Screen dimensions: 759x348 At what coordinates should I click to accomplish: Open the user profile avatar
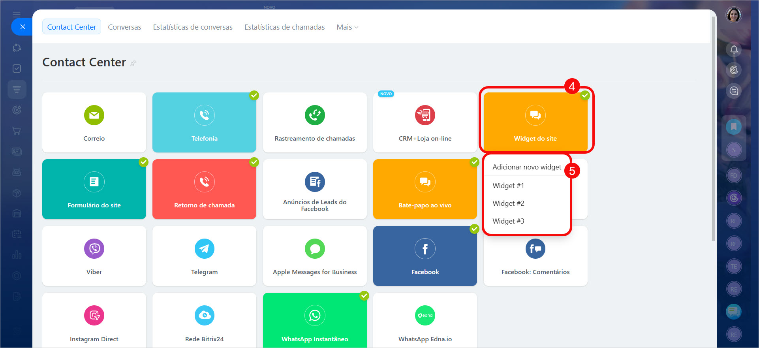pos(734,15)
